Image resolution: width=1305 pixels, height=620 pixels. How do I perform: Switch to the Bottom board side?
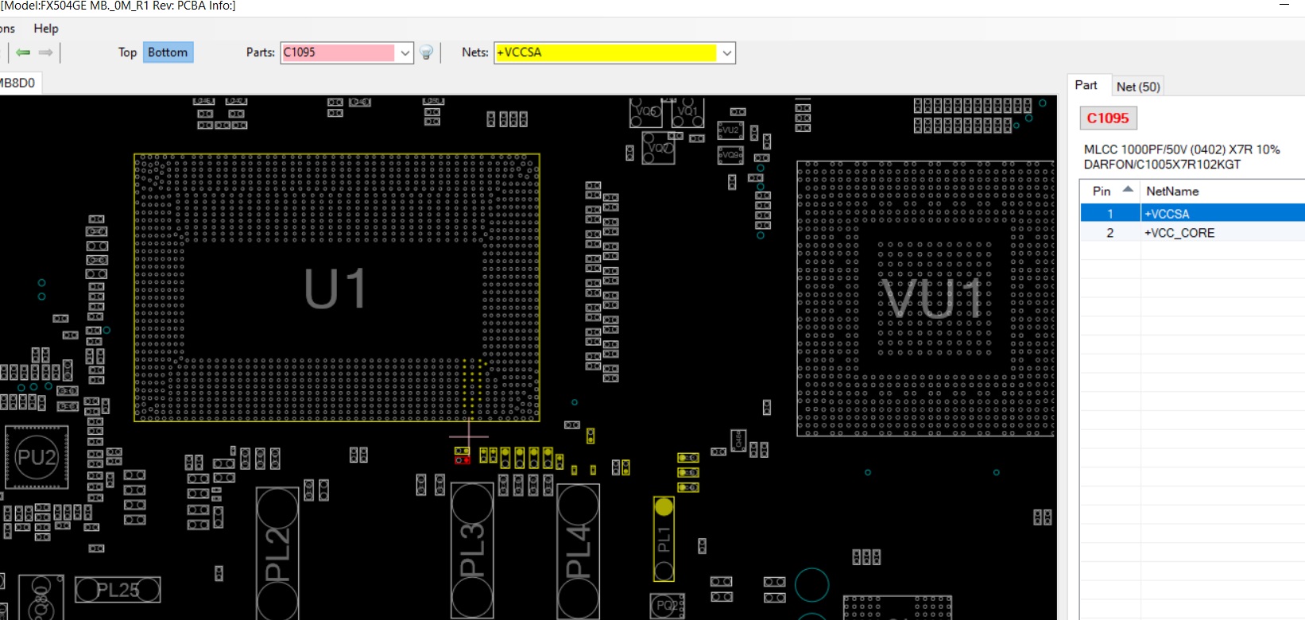pyautogui.click(x=168, y=52)
